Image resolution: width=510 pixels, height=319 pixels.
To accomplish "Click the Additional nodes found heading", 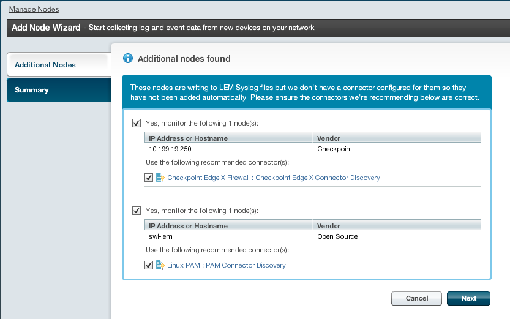I will (184, 59).
